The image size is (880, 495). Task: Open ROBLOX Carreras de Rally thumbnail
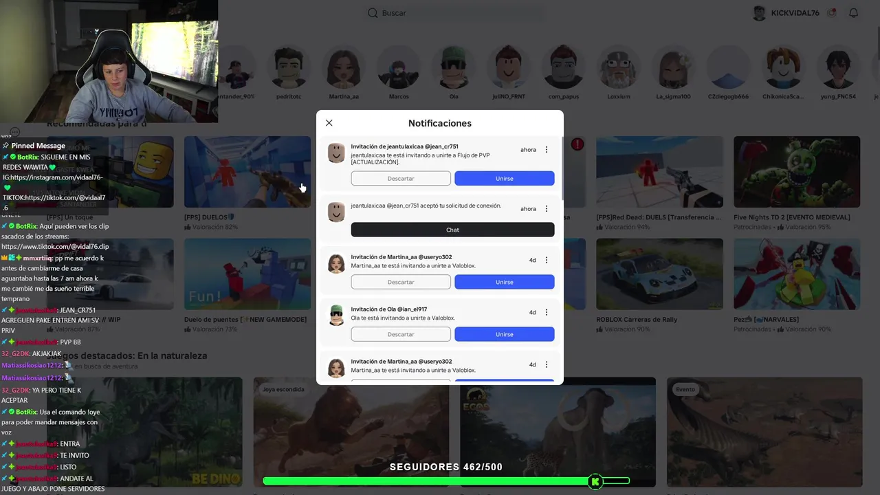(659, 274)
